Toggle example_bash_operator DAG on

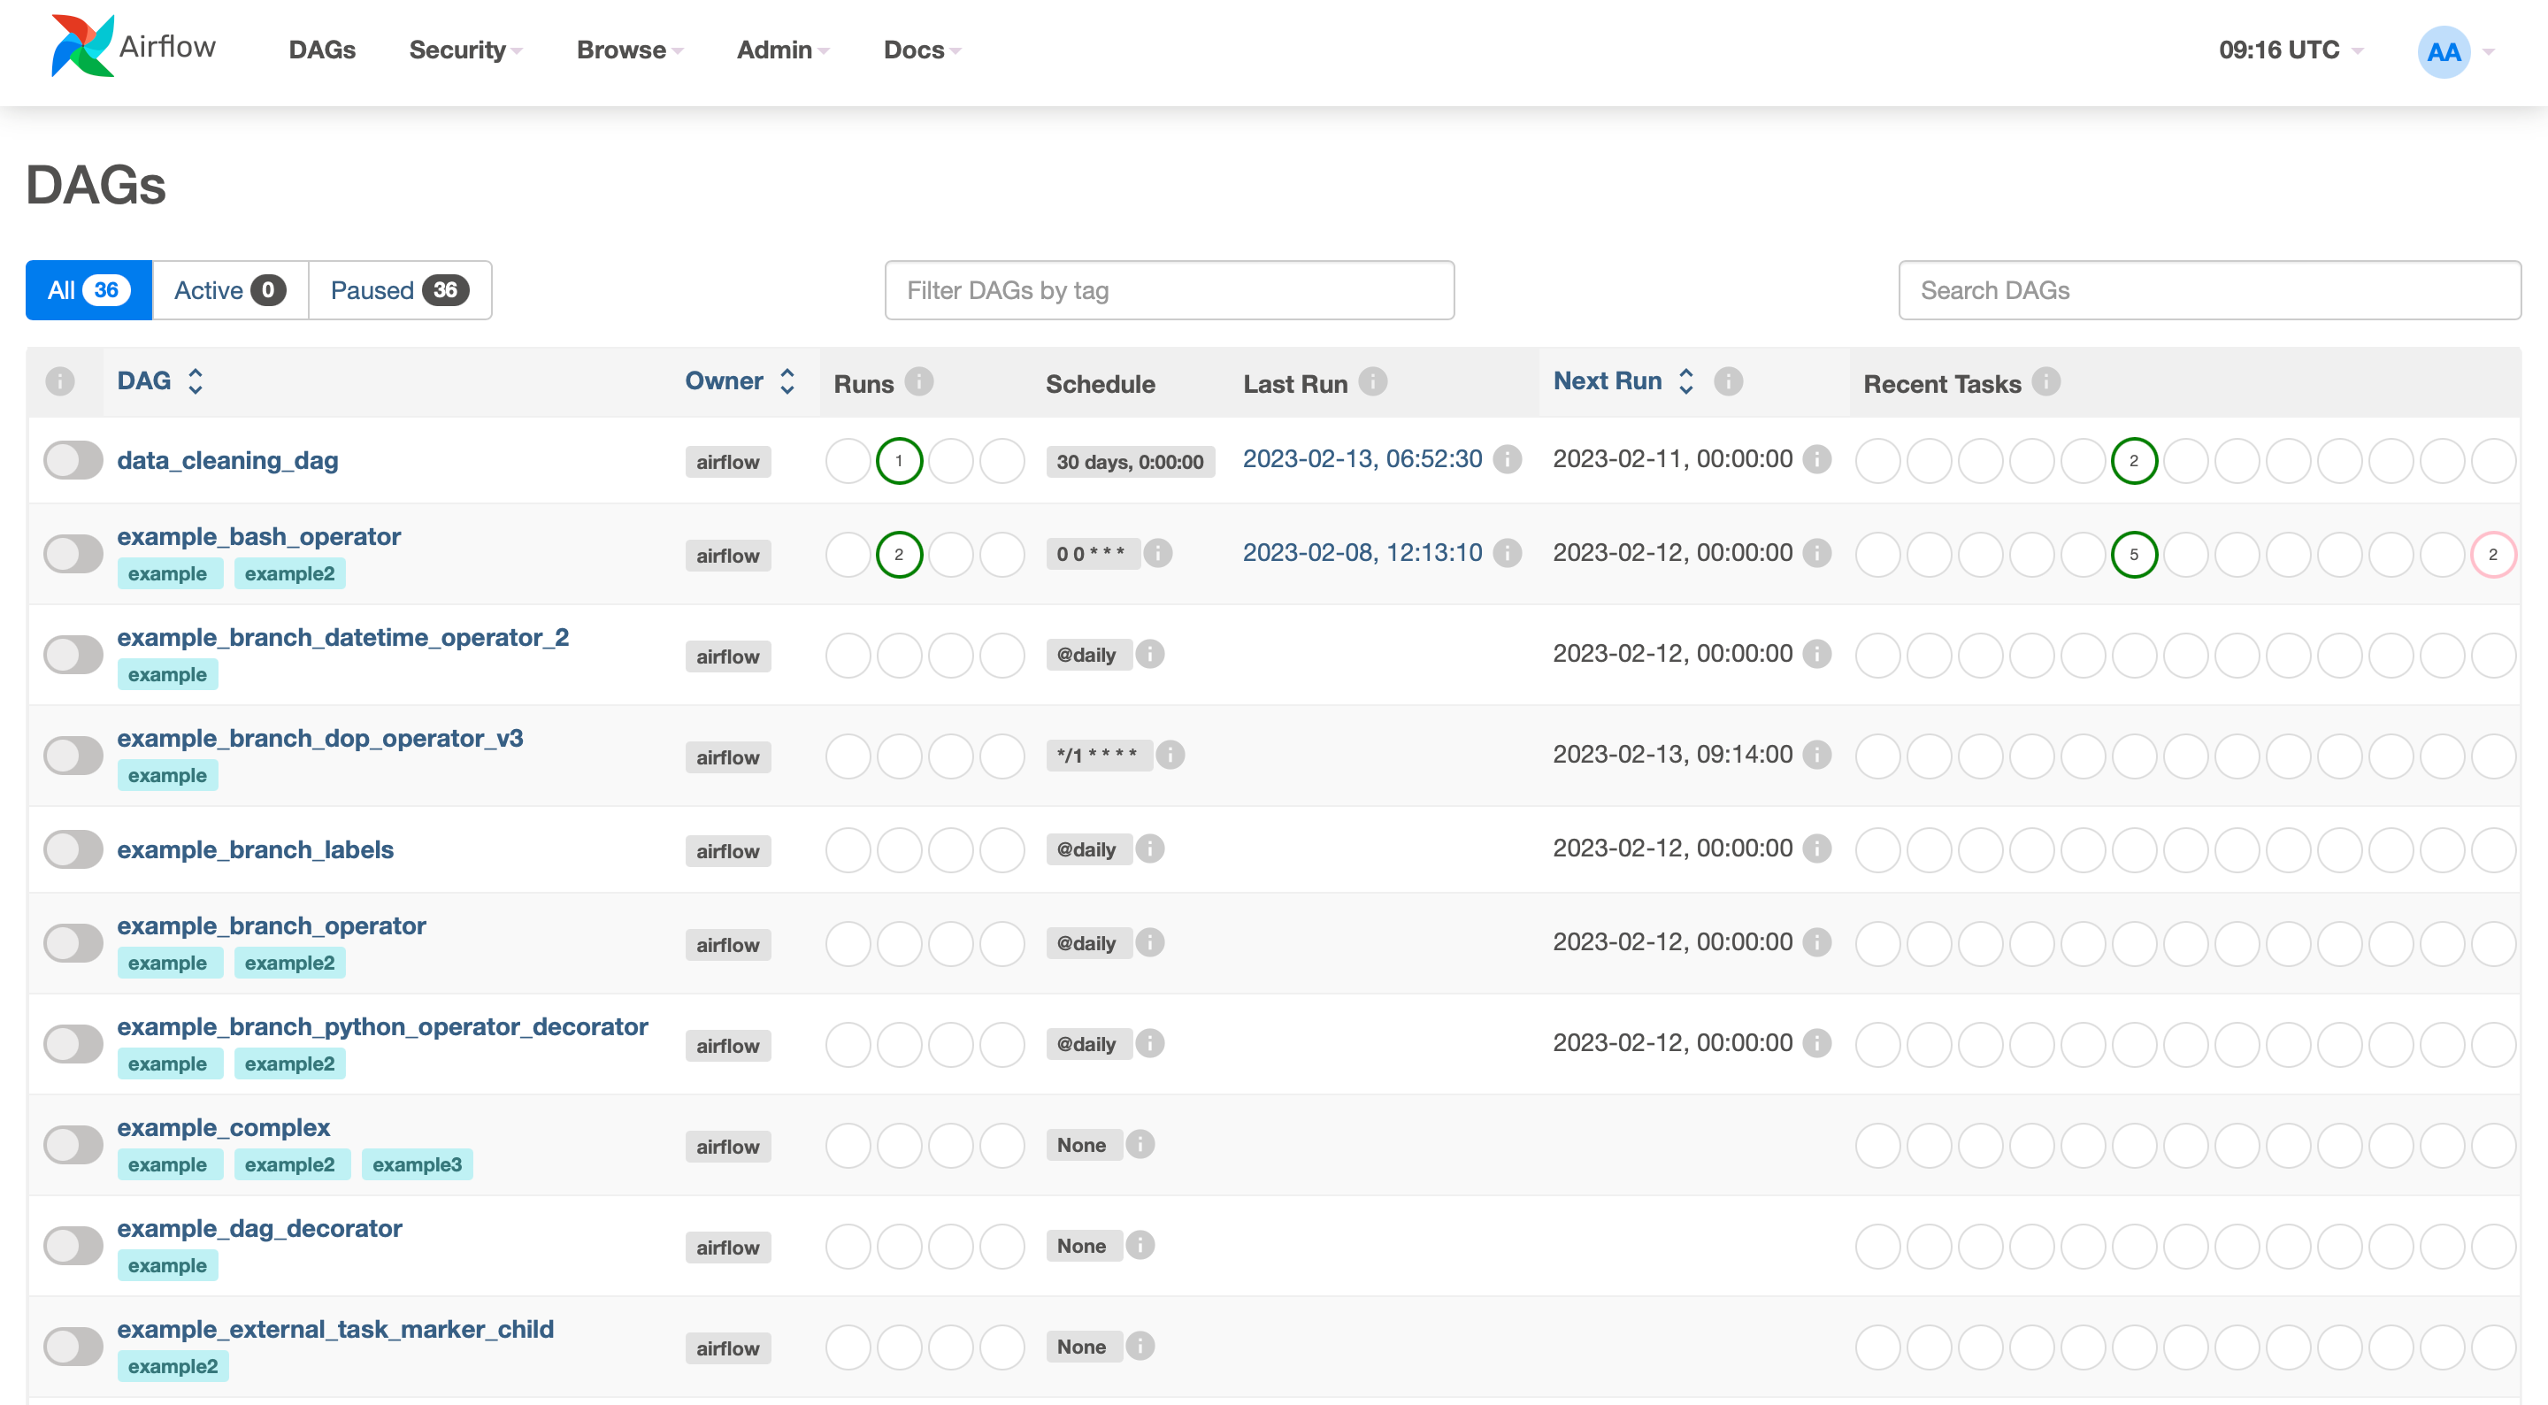click(x=73, y=554)
